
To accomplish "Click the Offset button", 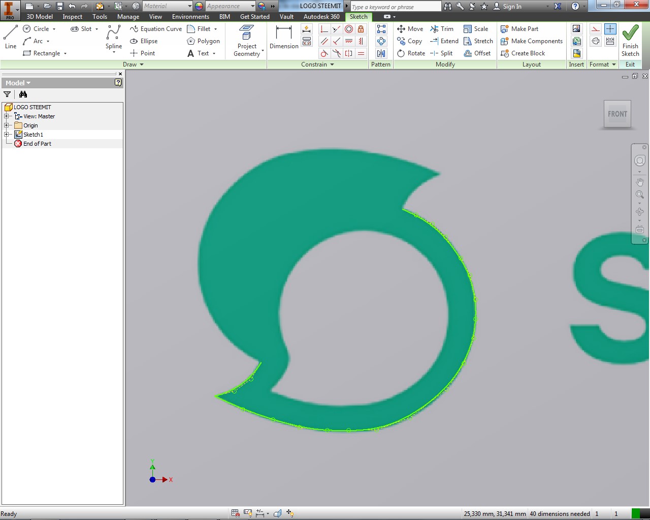I will pos(477,53).
